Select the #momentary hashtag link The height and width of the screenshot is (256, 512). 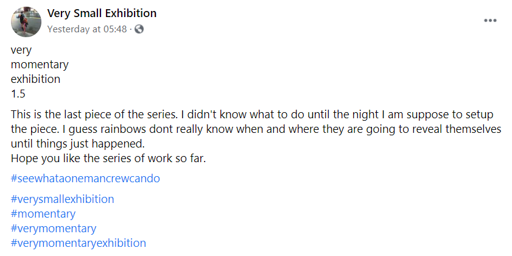click(x=43, y=214)
